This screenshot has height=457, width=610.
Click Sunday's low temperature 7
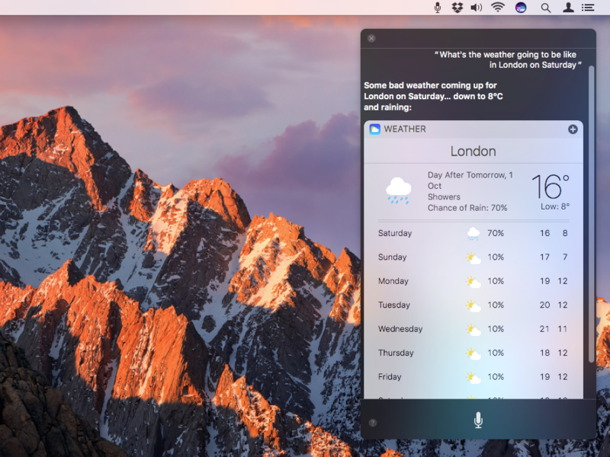click(565, 257)
